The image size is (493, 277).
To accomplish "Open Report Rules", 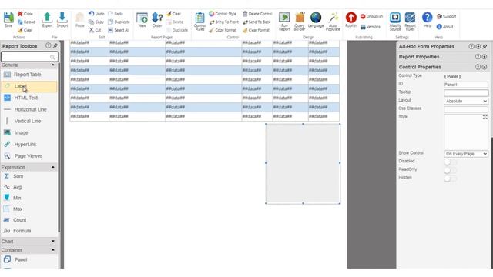I will [x=410, y=22].
